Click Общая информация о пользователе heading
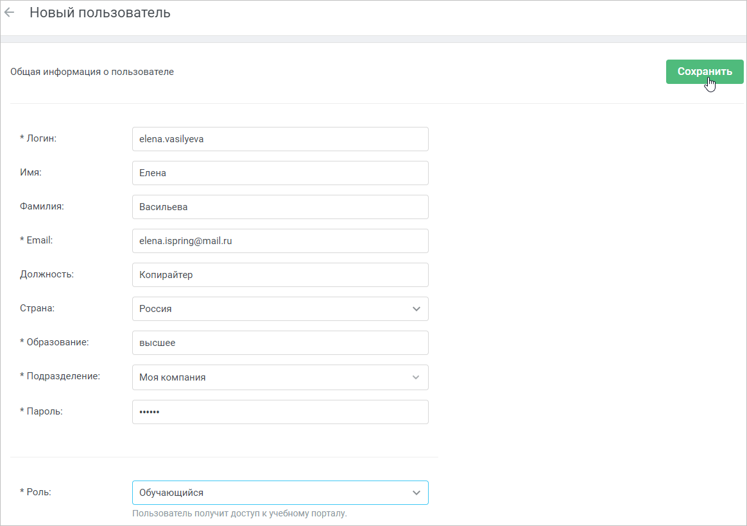Screen dimensions: 747x526 pyautogui.click(x=92, y=72)
